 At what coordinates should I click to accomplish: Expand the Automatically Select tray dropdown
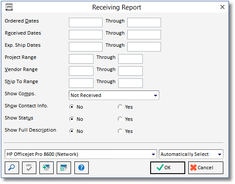pos(191,154)
